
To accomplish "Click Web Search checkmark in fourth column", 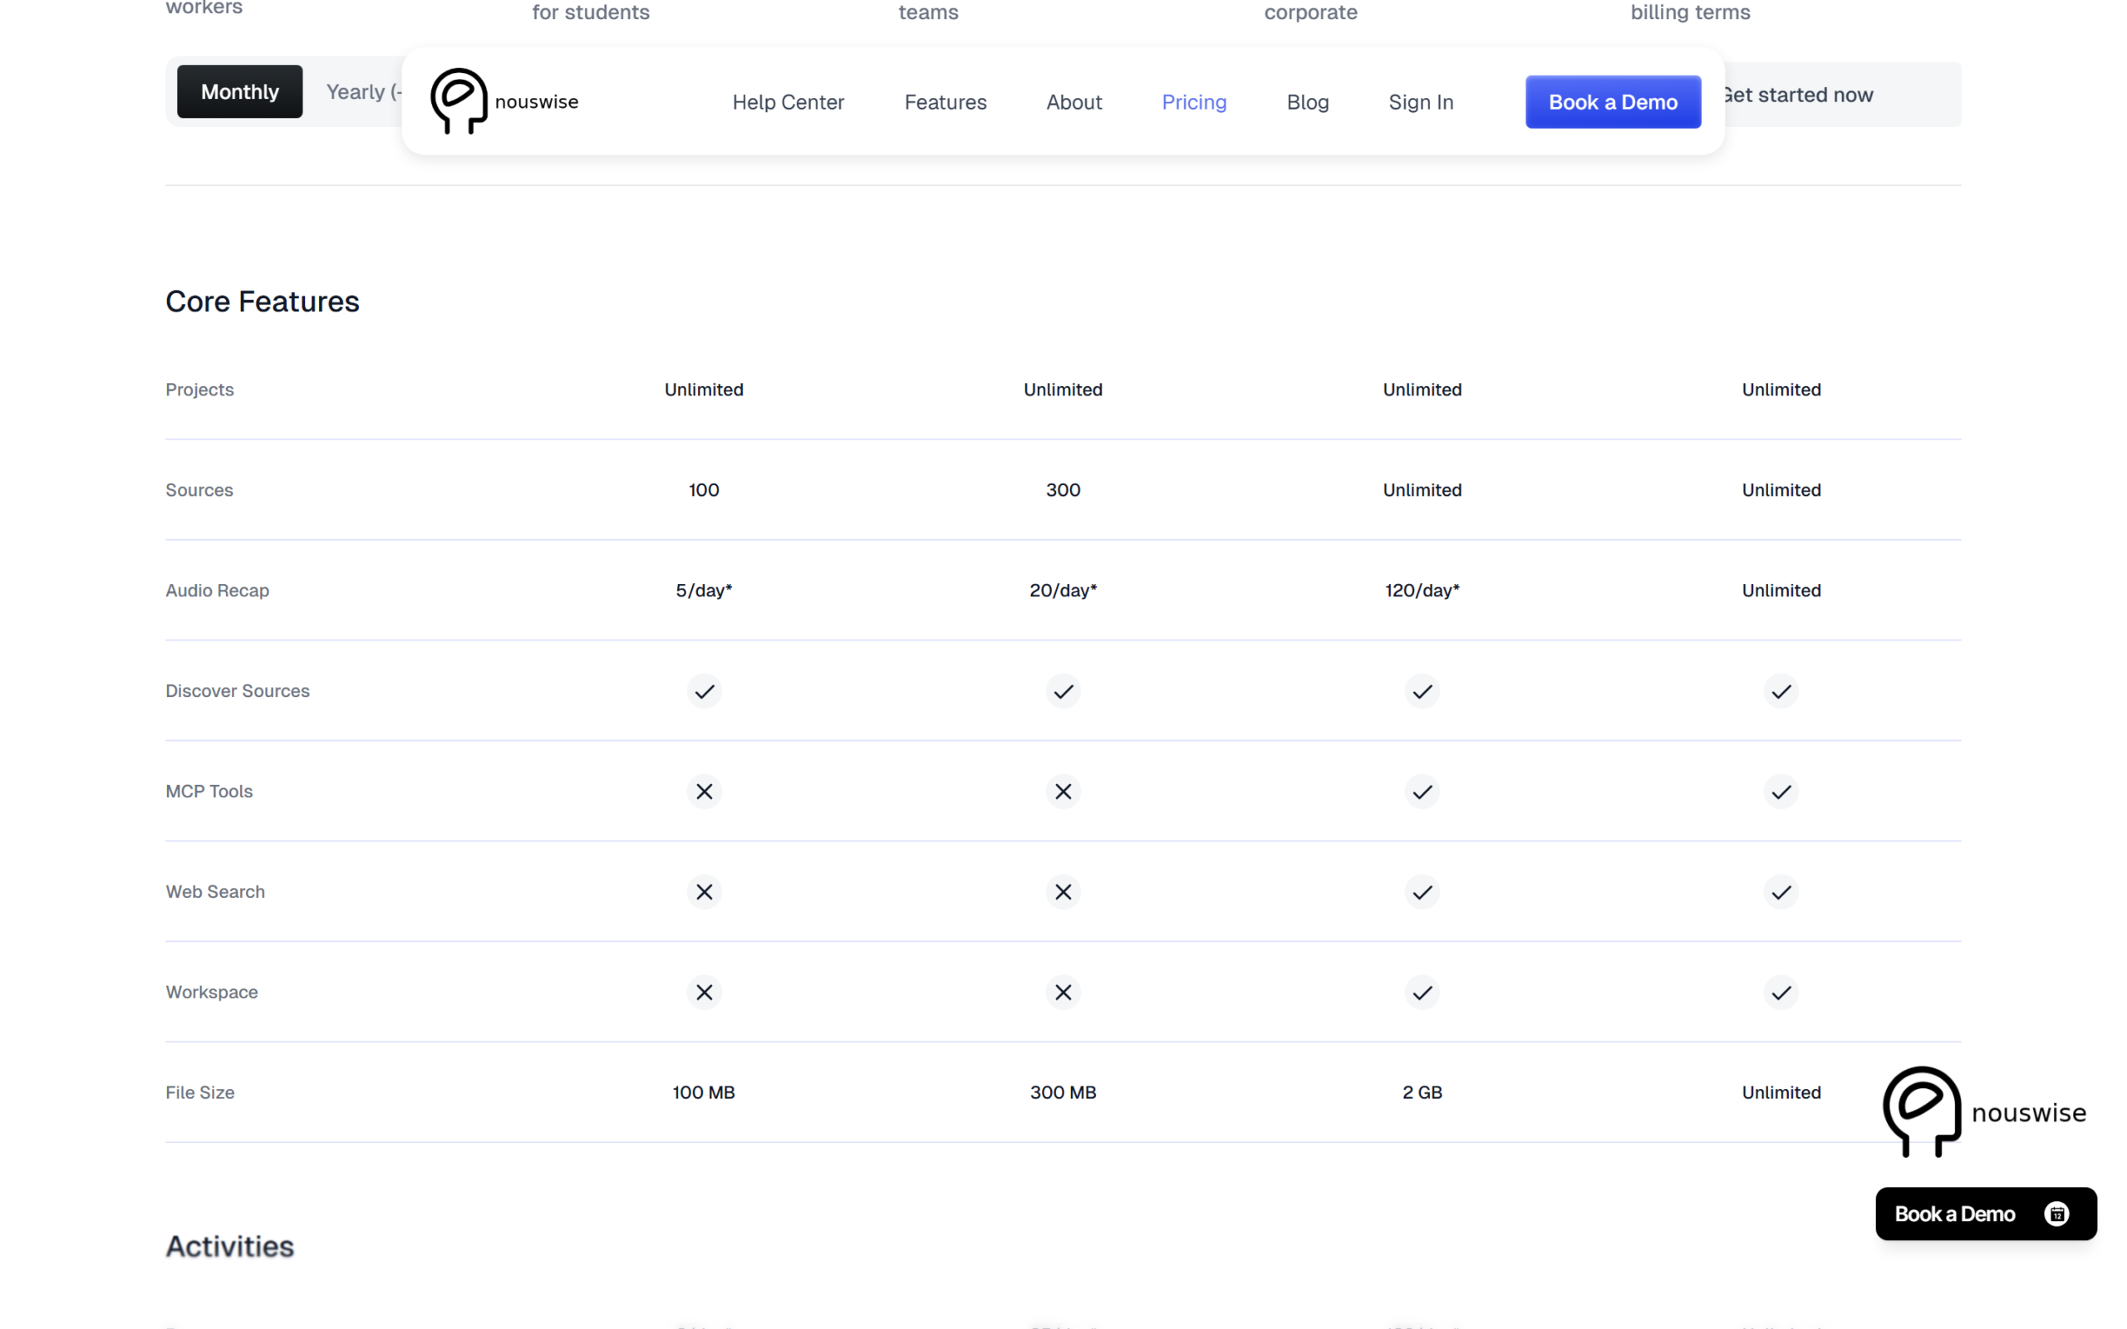I will pyautogui.click(x=1781, y=891).
